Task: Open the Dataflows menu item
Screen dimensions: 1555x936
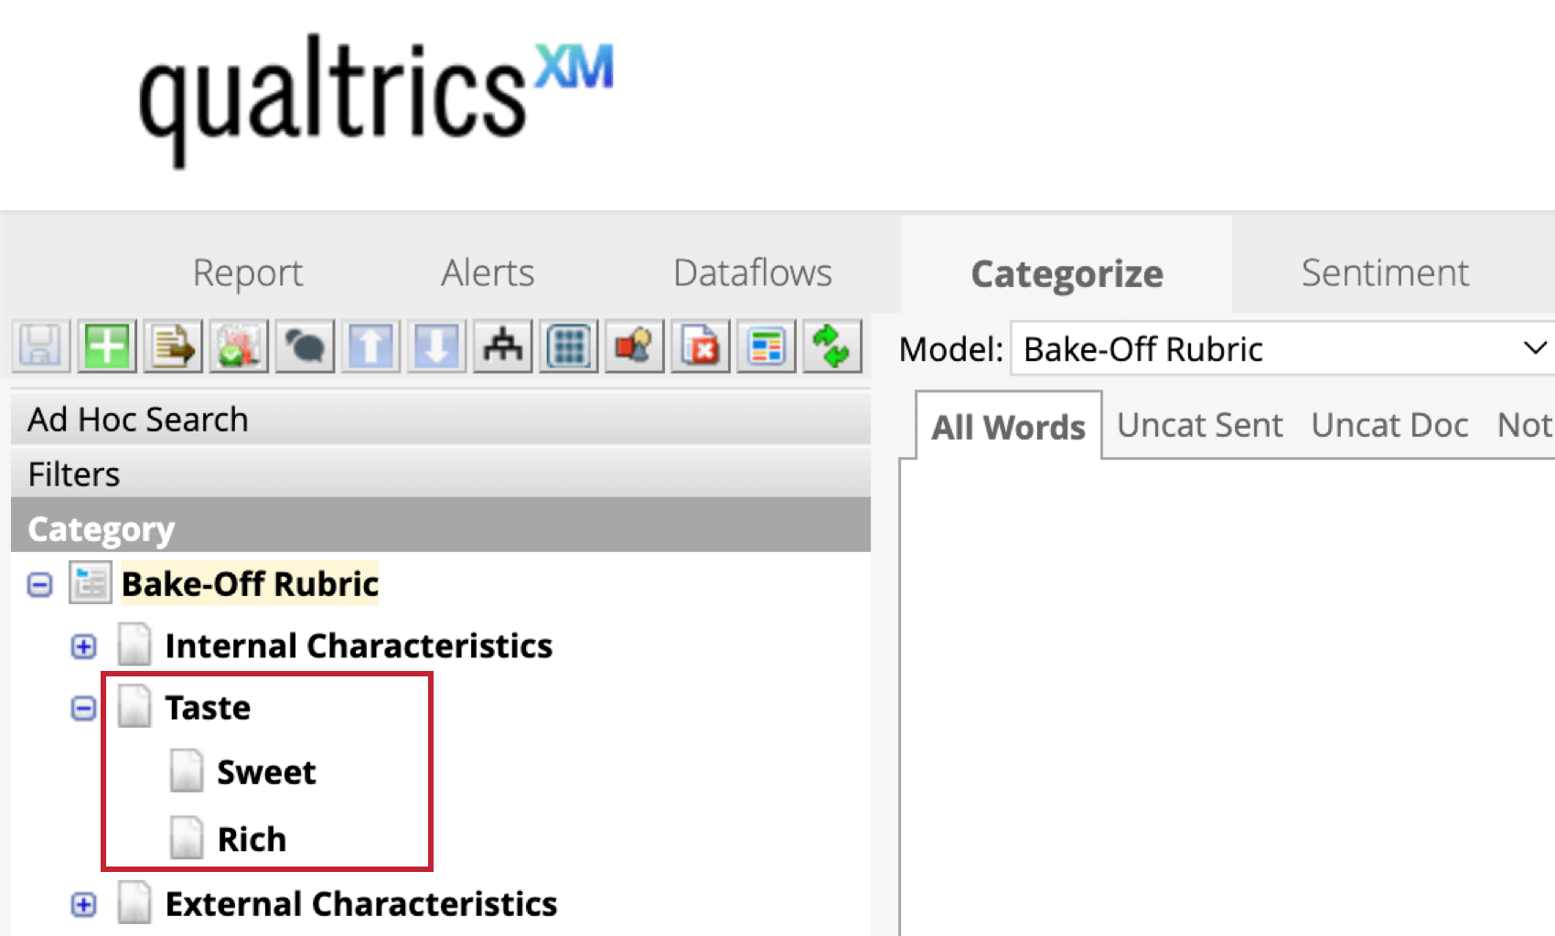Action: (752, 271)
